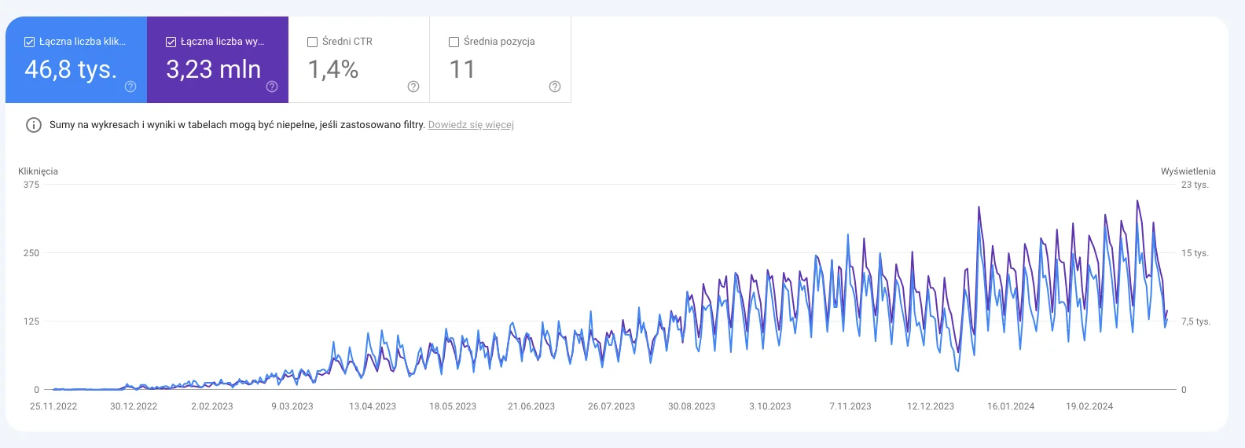Image resolution: width=1245 pixels, height=448 pixels.
Task: Uncheck the Łączna liczba wyświetleń checkbox
Action: tap(171, 42)
